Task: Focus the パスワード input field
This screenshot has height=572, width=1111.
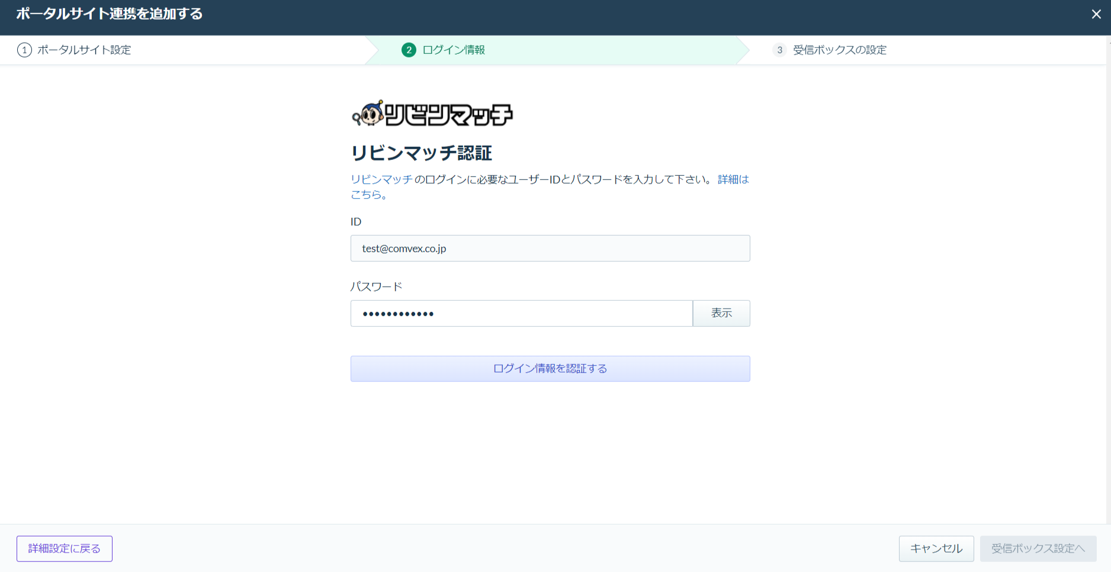Action: point(522,313)
